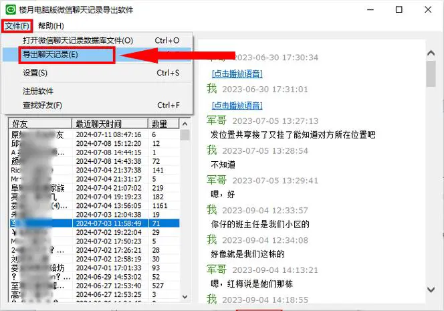Sort by 数量 column header
This screenshot has width=444, height=311.
(164, 124)
